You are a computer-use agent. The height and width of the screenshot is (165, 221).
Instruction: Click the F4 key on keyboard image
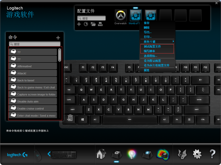coord(113,68)
